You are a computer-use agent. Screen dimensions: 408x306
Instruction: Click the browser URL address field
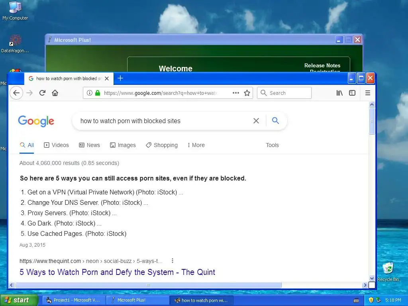coord(160,93)
